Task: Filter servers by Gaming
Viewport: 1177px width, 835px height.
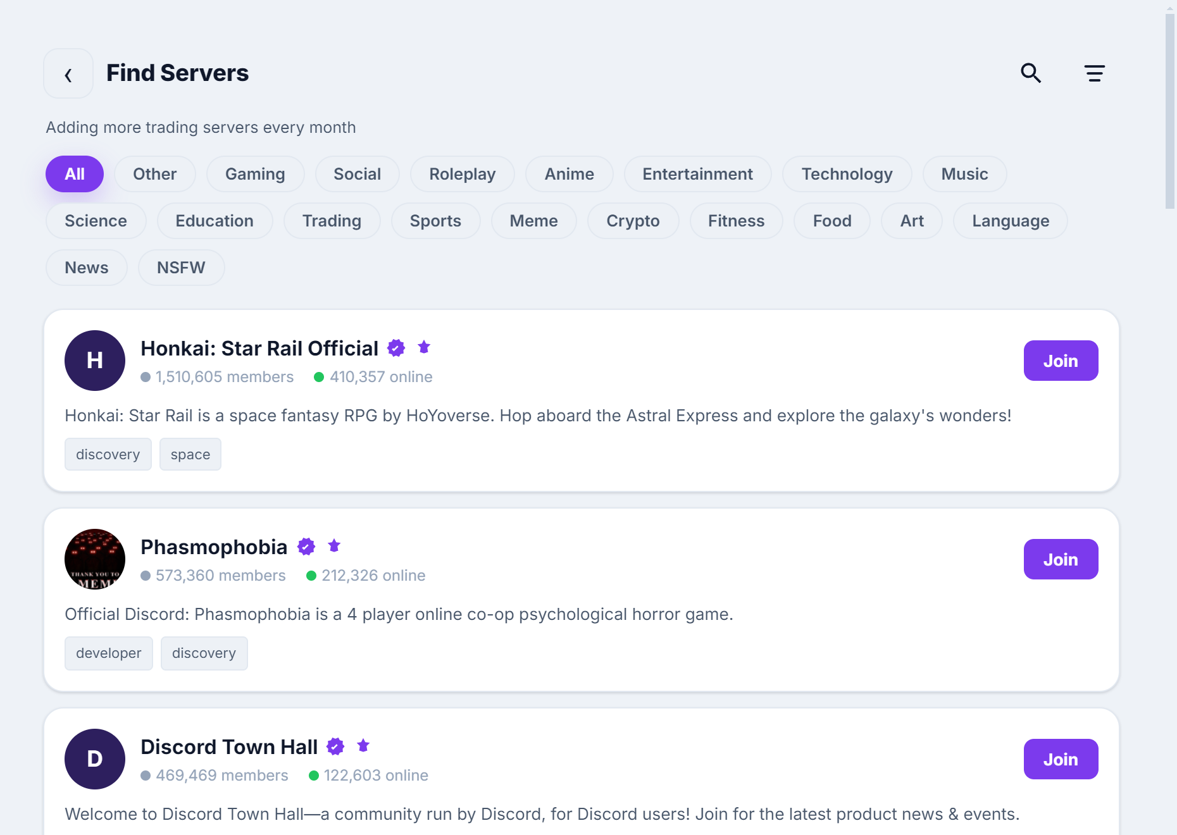Action: pyautogui.click(x=255, y=174)
